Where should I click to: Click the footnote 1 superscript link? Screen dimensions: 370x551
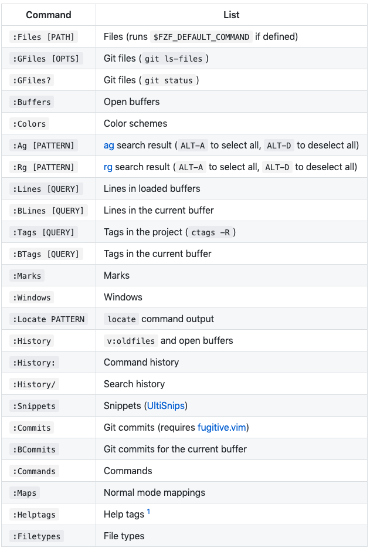148,512
